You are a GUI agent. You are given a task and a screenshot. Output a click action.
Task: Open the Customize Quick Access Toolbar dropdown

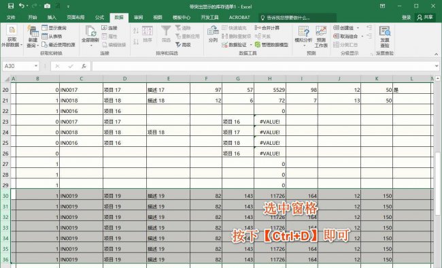pyautogui.click(x=68, y=6)
